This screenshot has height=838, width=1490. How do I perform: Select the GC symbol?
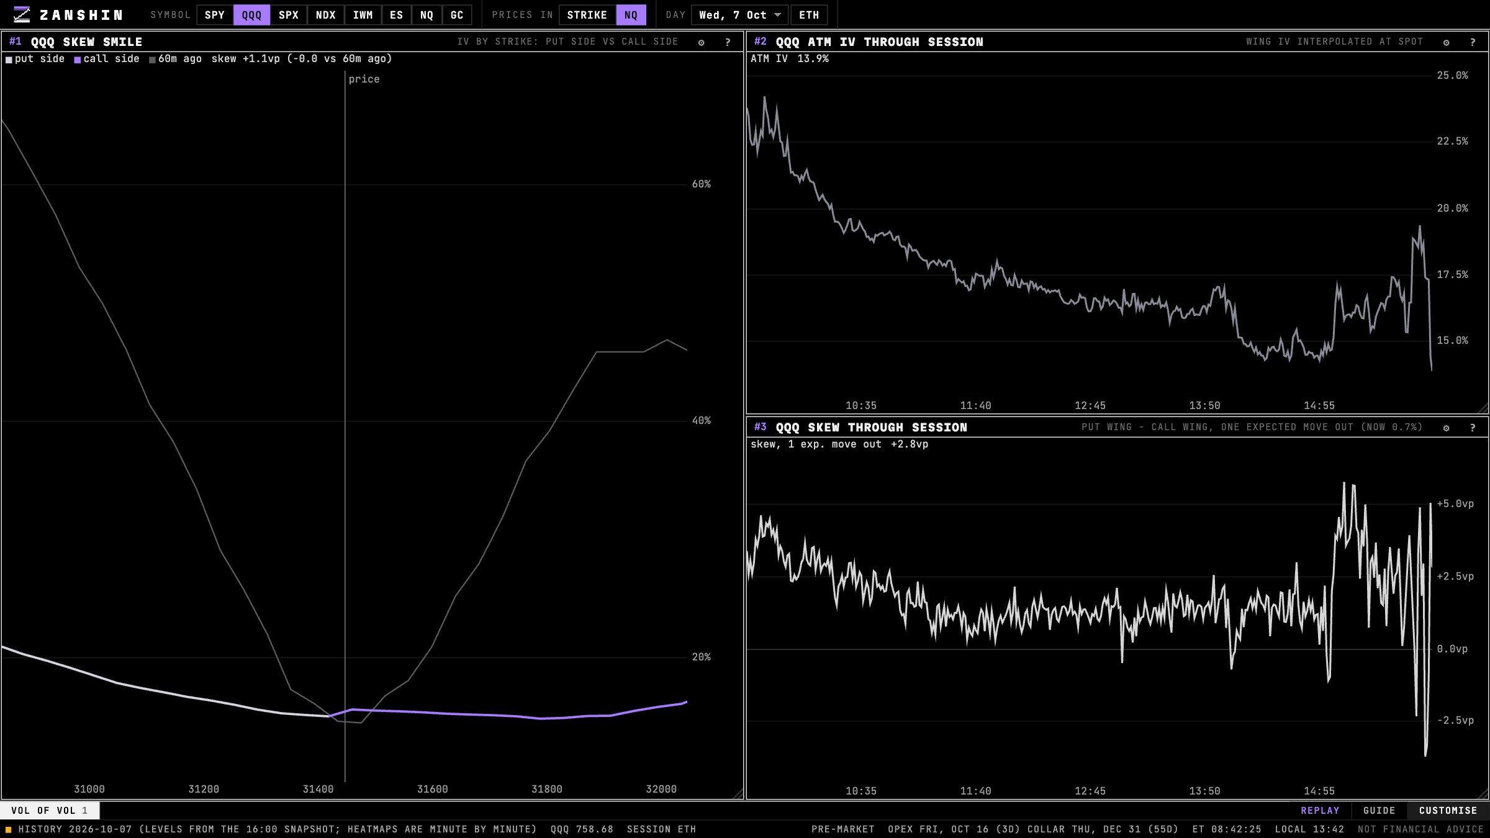pyautogui.click(x=457, y=15)
